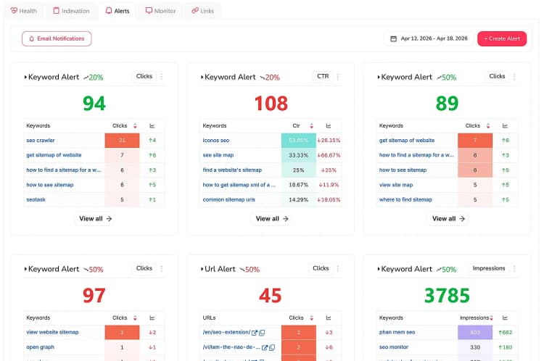The width and height of the screenshot is (544, 361).
Task: Toggle the Url Alert card disclosure triangle
Action: [202, 269]
